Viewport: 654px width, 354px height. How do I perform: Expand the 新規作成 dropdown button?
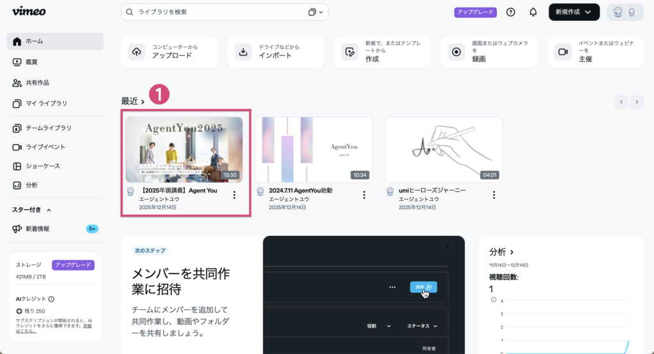[x=574, y=12]
